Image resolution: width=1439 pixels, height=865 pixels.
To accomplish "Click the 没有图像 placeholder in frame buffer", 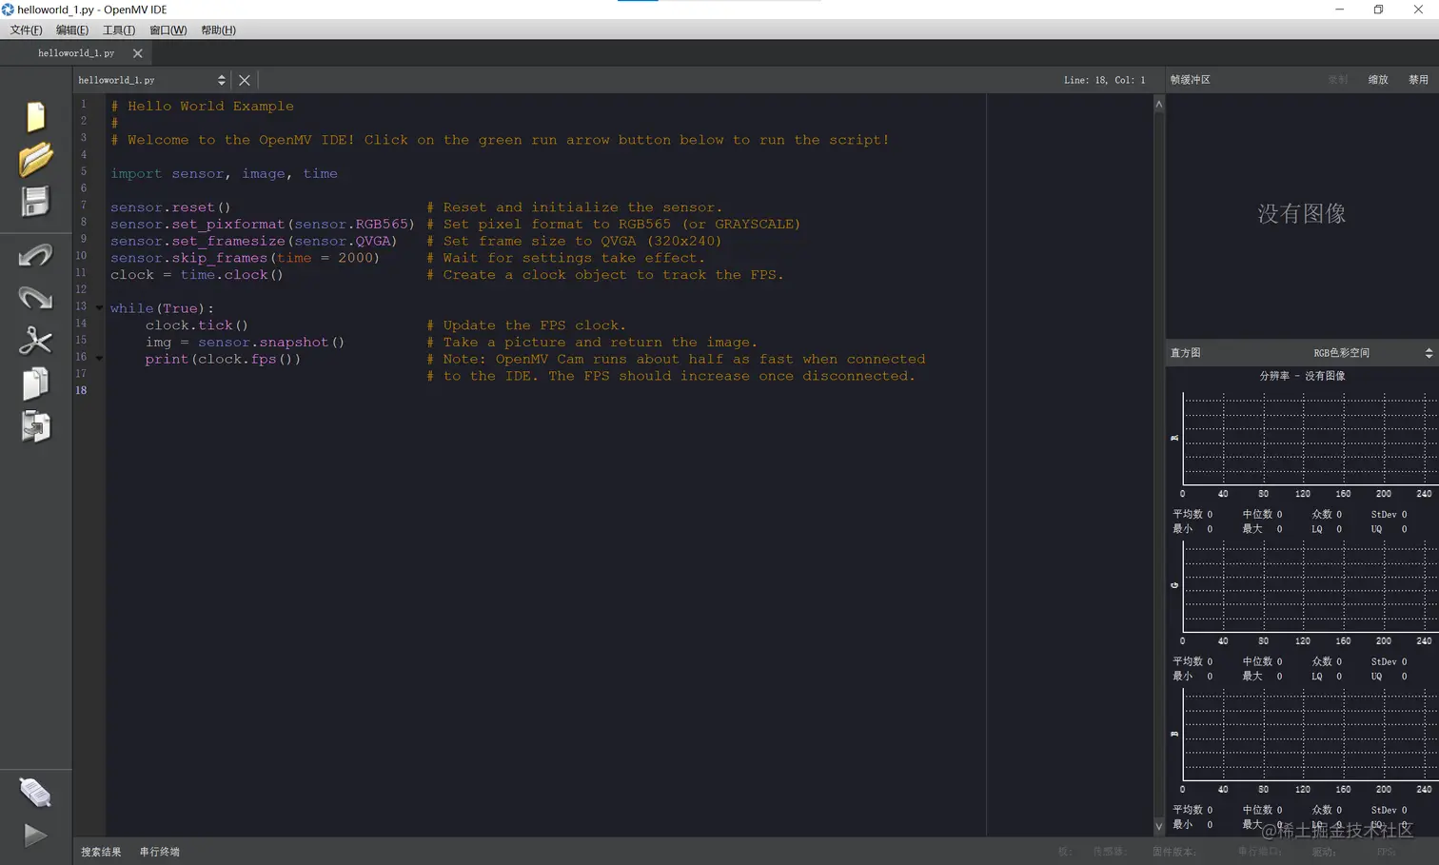I will click(1302, 213).
